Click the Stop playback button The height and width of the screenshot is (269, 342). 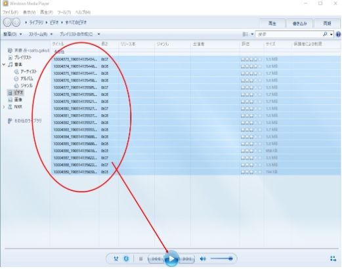(140, 259)
